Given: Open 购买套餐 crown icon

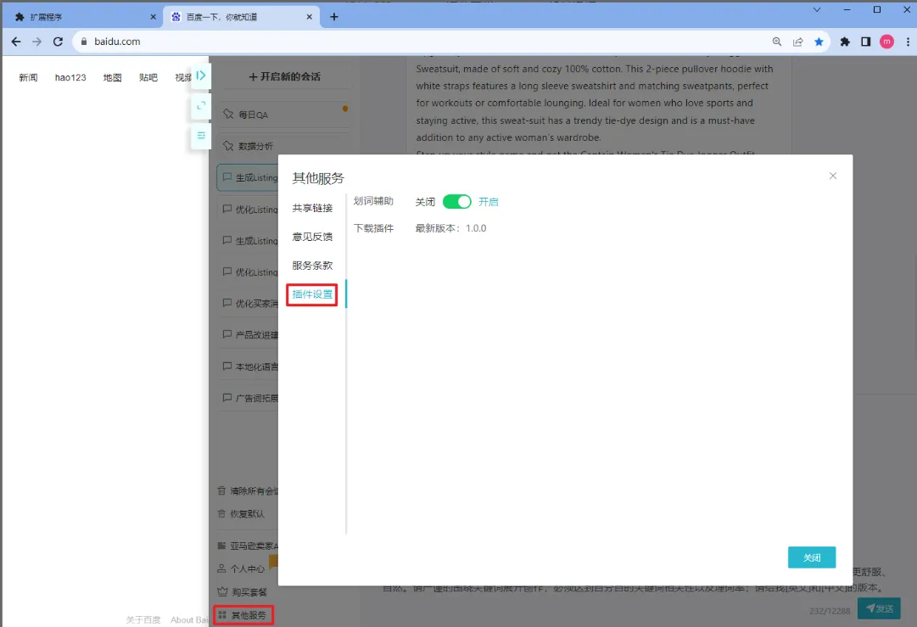Looking at the screenshot, I should [x=222, y=592].
